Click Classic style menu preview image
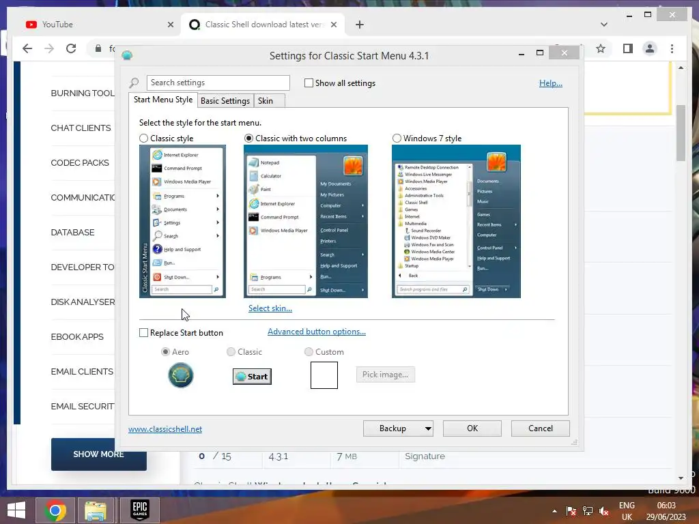699x524 pixels. pos(182,222)
